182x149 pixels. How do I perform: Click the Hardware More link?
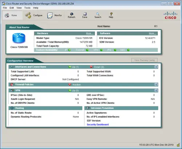90,34
